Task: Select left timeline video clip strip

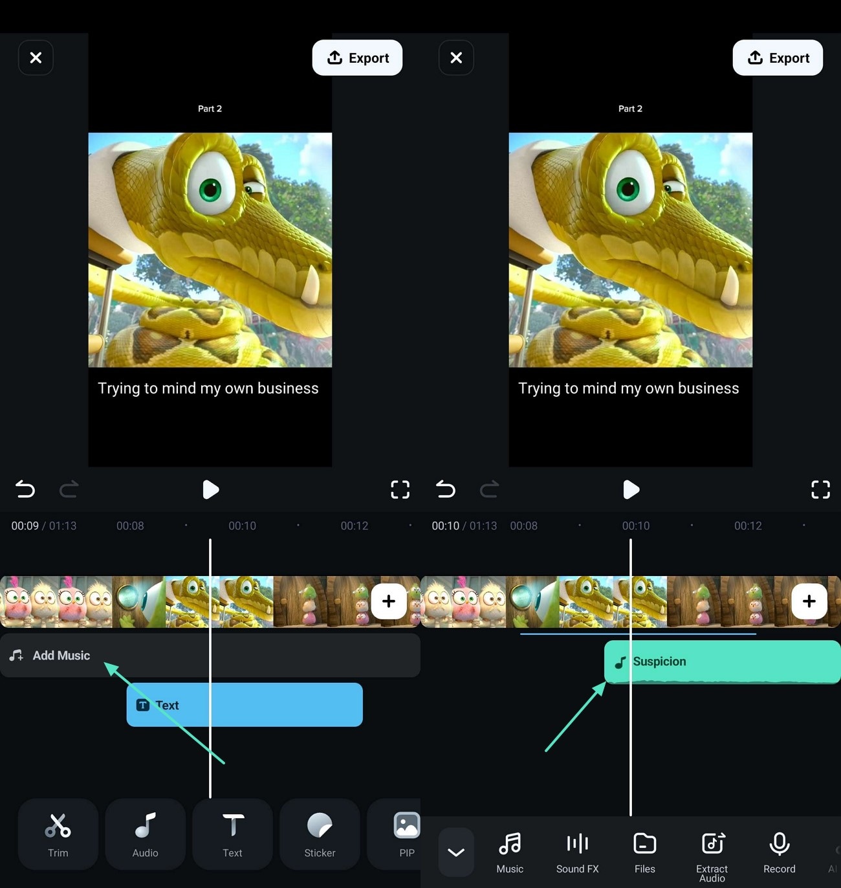Action: (x=210, y=602)
